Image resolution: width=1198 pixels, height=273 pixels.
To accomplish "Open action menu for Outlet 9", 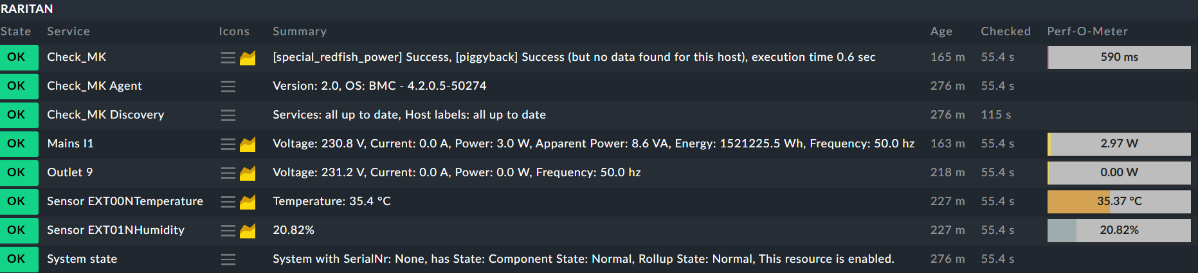I will (x=228, y=173).
